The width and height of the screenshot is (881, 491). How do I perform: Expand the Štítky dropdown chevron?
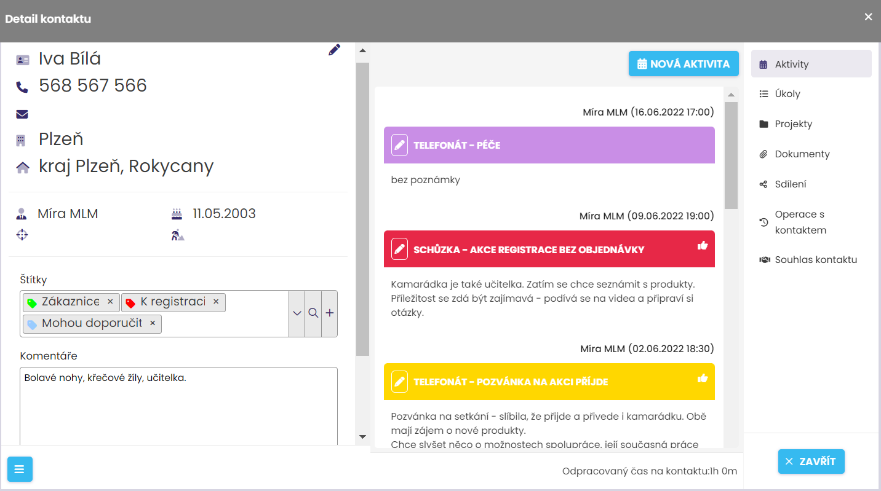297,313
